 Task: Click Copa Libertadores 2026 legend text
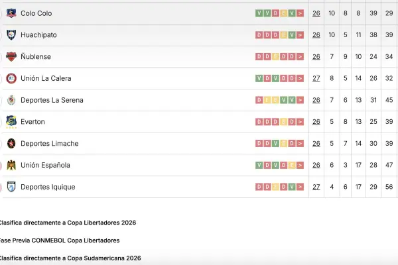[x=68, y=223]
